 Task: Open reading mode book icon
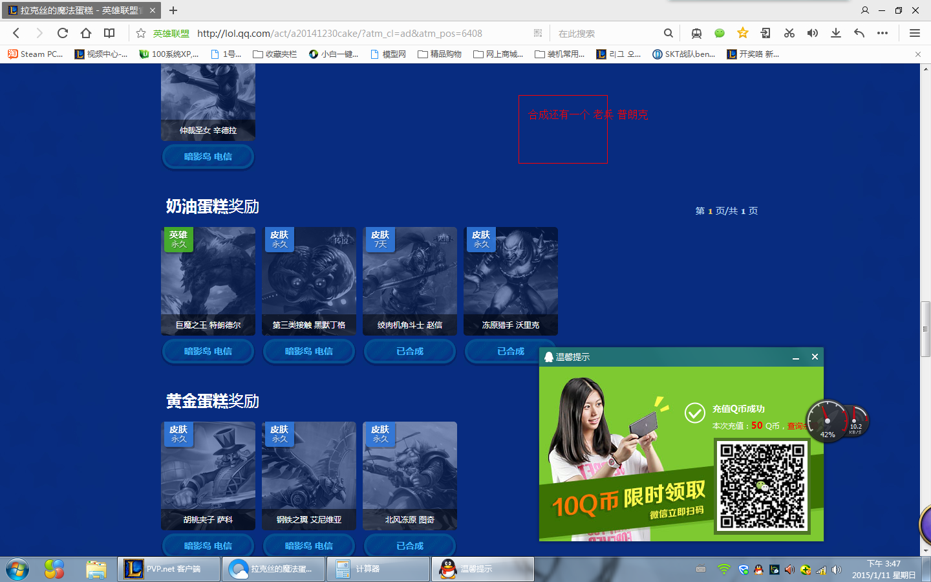coord(109,33)
